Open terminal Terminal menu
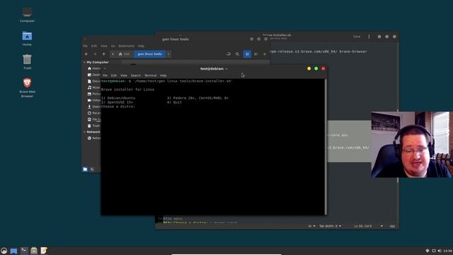Screen dimensions: 453x255 click(x=150, y=76)
